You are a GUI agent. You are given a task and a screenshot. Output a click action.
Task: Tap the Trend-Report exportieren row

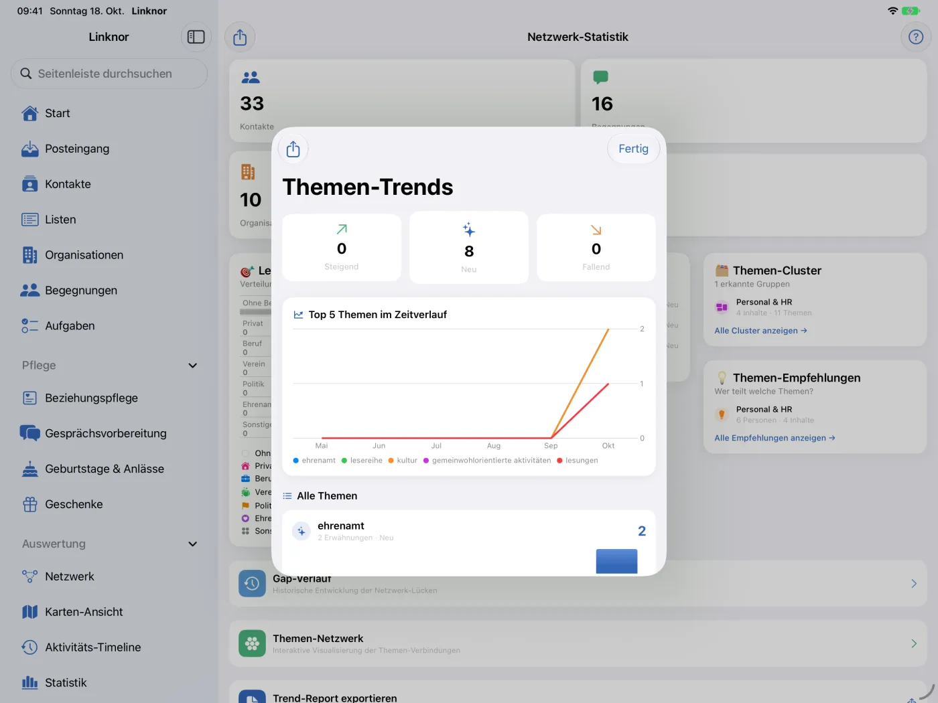(578, 692)
